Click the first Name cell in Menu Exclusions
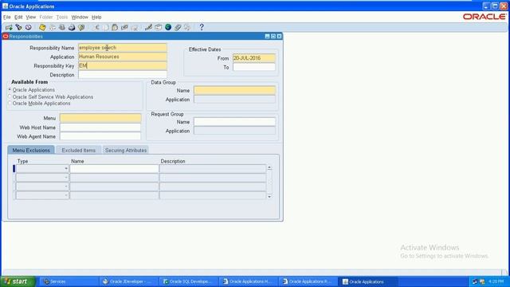Viewport: 510px width, 287px height. click(x=114, y=168)
